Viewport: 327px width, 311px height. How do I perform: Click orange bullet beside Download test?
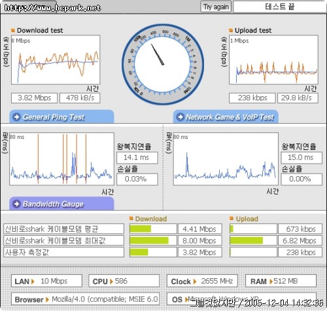click(x=12, y=30)
